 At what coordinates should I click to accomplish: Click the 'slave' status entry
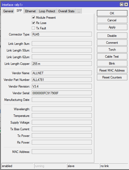[x=83, y=166]
